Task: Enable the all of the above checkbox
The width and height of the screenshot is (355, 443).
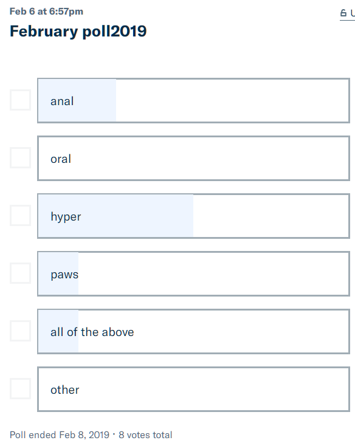Action: pyautogui.click(x=20, y=331)
